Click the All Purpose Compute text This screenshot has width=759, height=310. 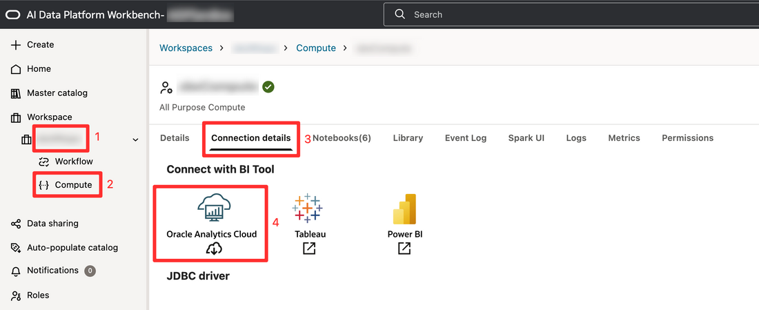[202, 108]
